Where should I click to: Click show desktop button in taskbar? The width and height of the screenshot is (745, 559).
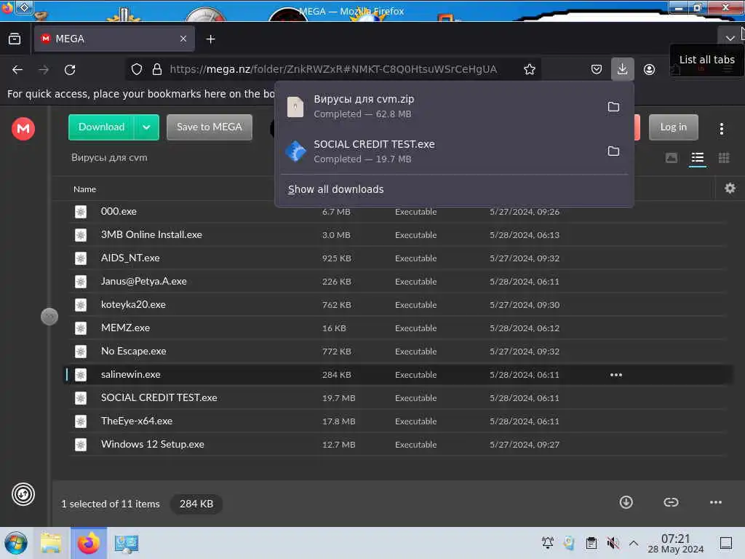pyautogui.click(x=726, y=543)
